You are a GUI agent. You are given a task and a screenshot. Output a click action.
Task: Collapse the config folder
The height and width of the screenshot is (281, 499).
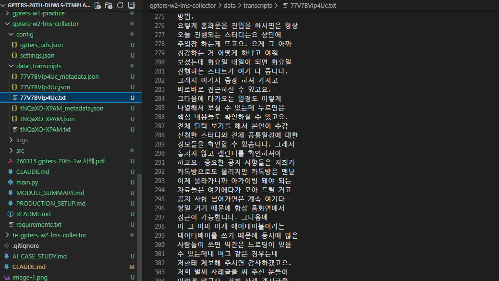(11, 35)
